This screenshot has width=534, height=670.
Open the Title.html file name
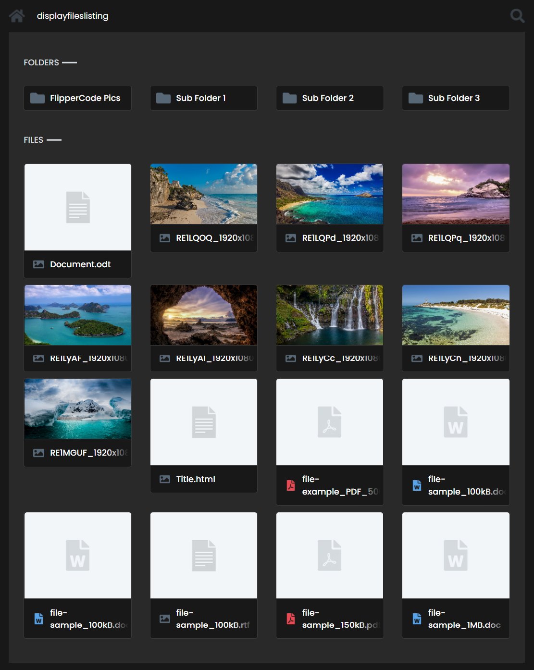point(196,479)
